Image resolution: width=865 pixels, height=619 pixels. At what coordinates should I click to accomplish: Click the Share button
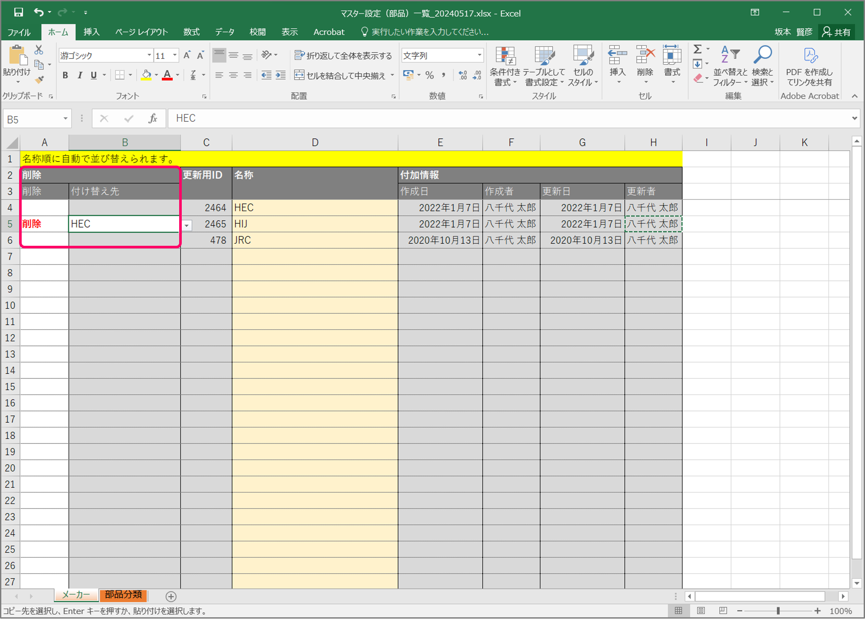pos(837,32)
